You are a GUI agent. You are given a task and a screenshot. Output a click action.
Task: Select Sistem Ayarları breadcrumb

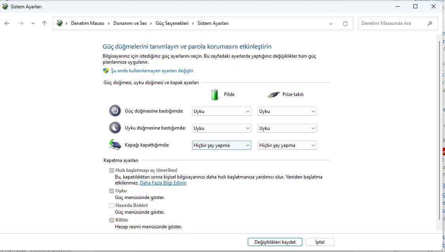(213, 23)
